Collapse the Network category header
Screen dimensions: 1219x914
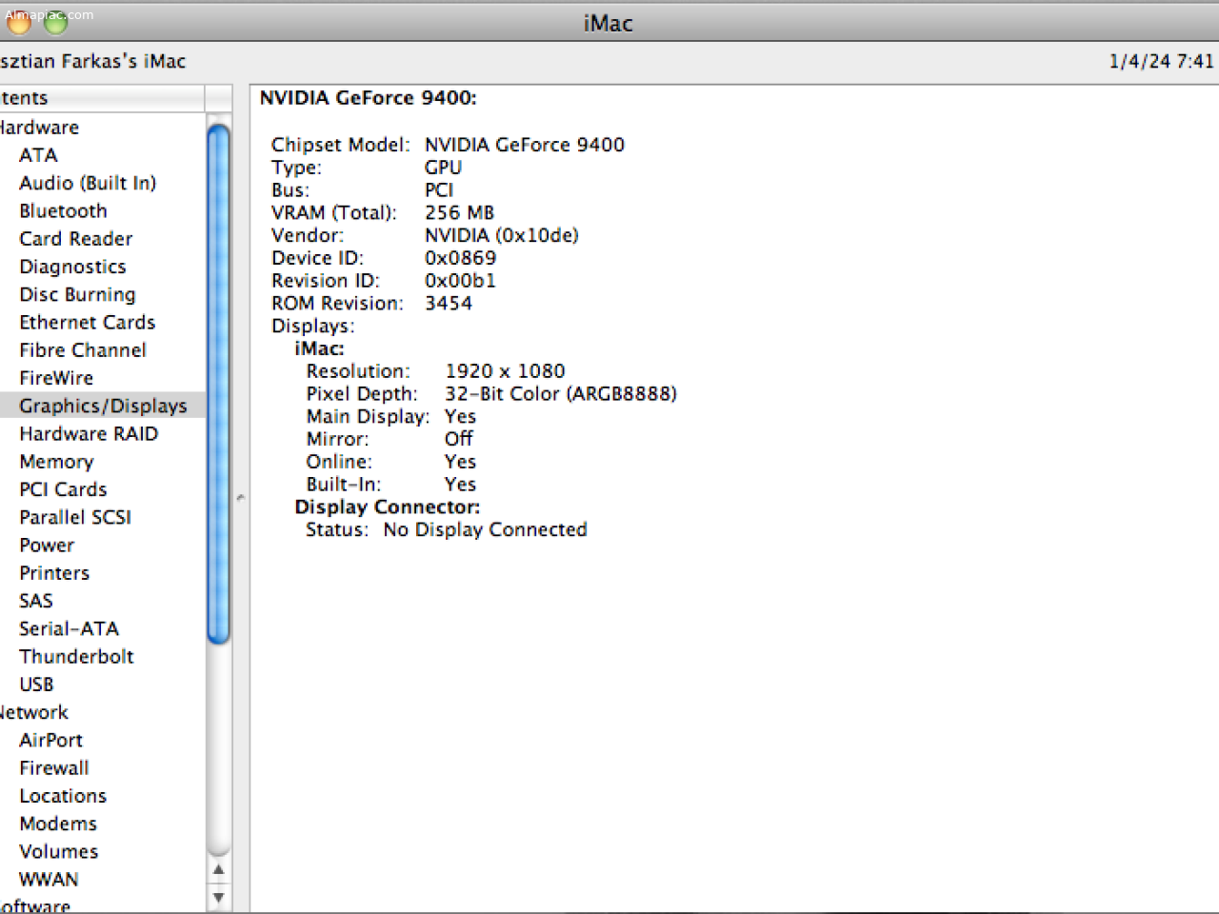[x=33, y=712]
